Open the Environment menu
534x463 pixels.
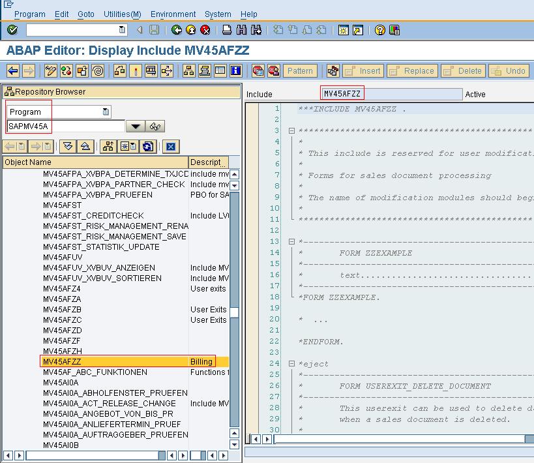(173, 14)
